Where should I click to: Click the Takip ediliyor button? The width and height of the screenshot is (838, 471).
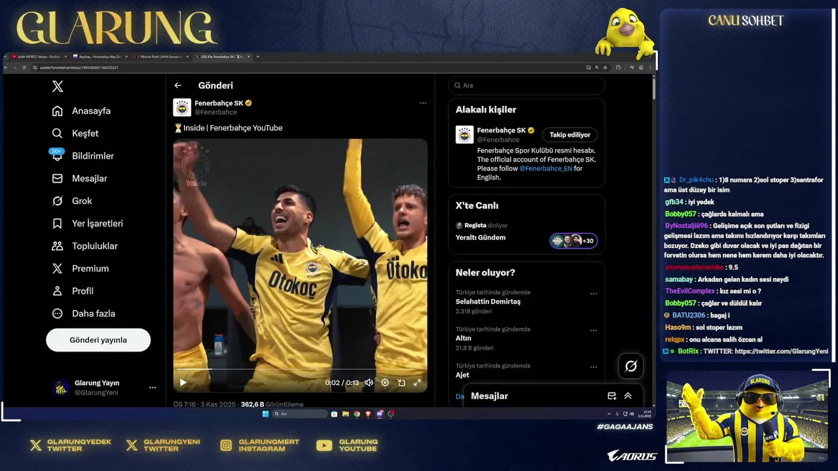click(x=570, y=135)
